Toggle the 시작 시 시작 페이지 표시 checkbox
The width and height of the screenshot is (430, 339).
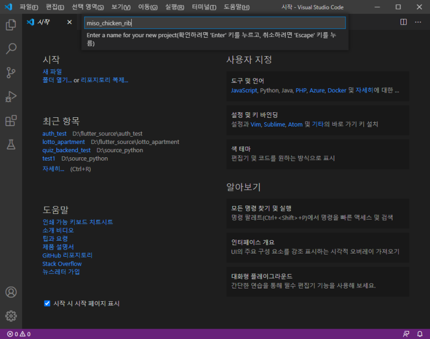47,303
